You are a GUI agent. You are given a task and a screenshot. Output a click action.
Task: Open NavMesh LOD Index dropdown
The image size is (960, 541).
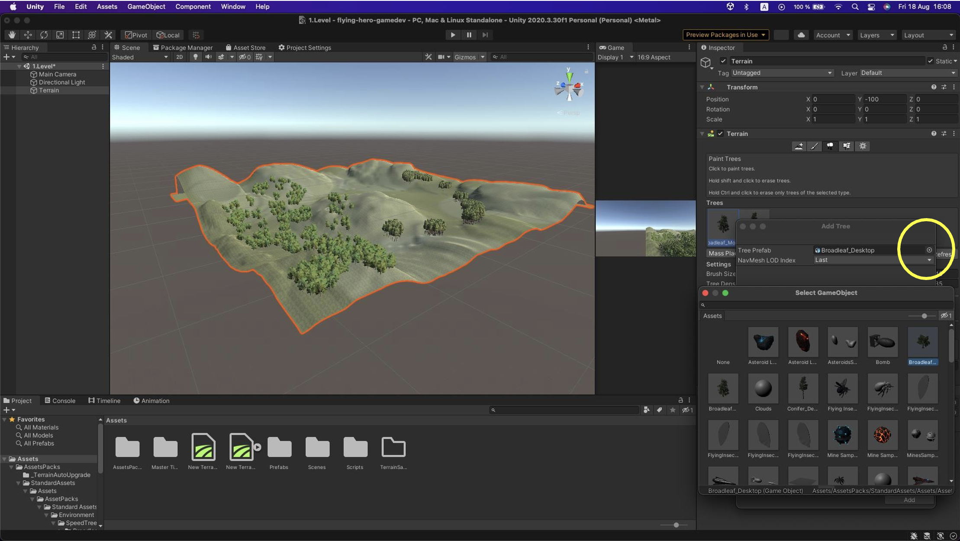click(873, 260)
